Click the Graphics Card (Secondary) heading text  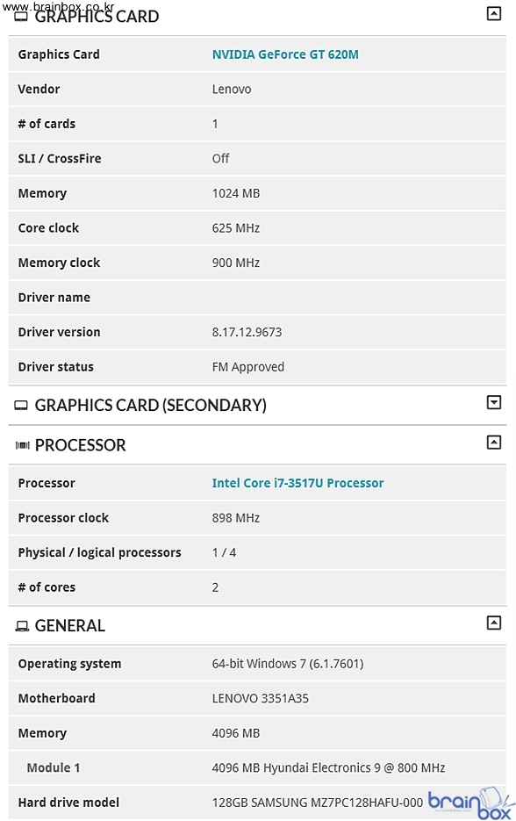tap(150, 405)
